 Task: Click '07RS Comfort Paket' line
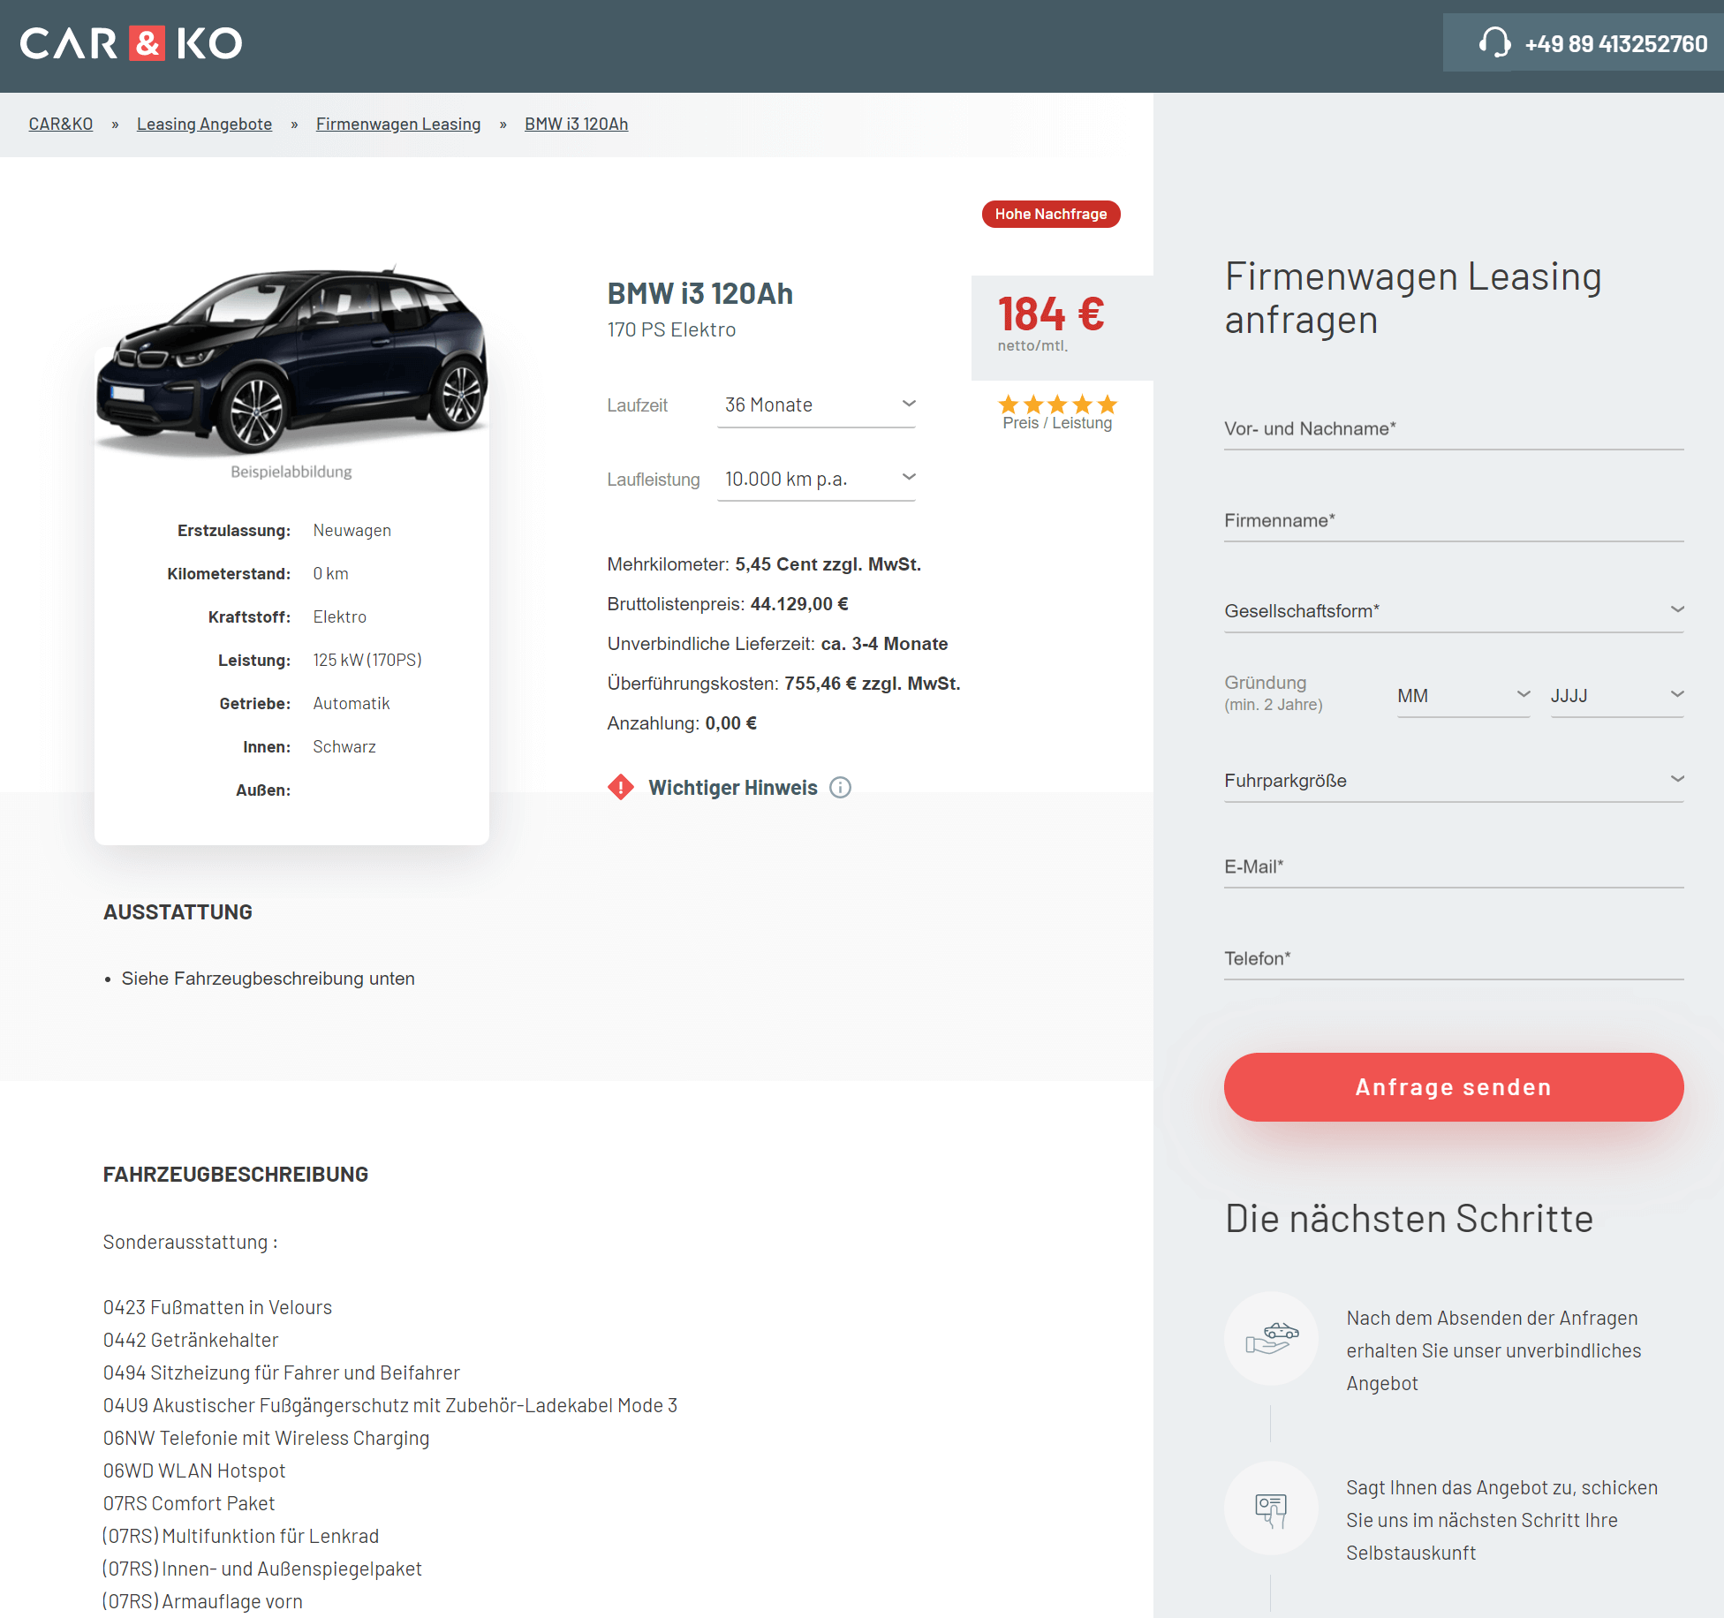(189, 1503)
